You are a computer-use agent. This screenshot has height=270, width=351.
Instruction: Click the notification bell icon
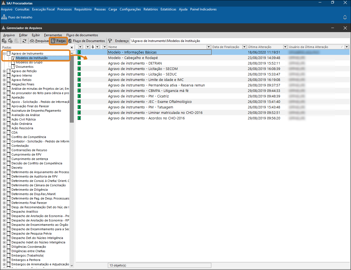pos(345,17)
